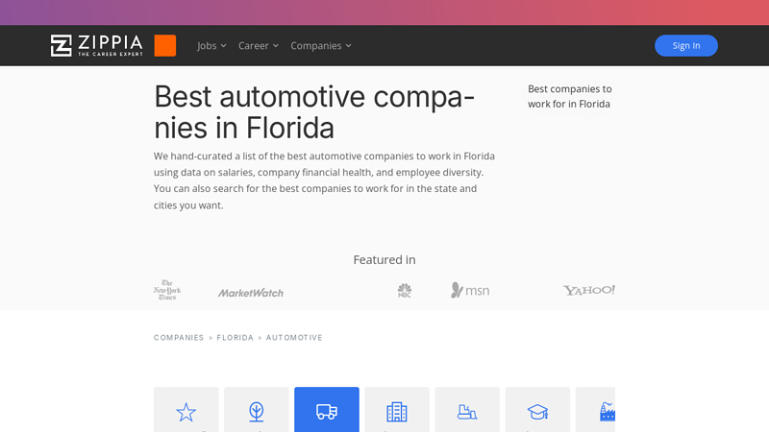The width and height of the screenshot is (769, 432).
Task: Select the factory icon category tab
Action: tap(595, 410)
